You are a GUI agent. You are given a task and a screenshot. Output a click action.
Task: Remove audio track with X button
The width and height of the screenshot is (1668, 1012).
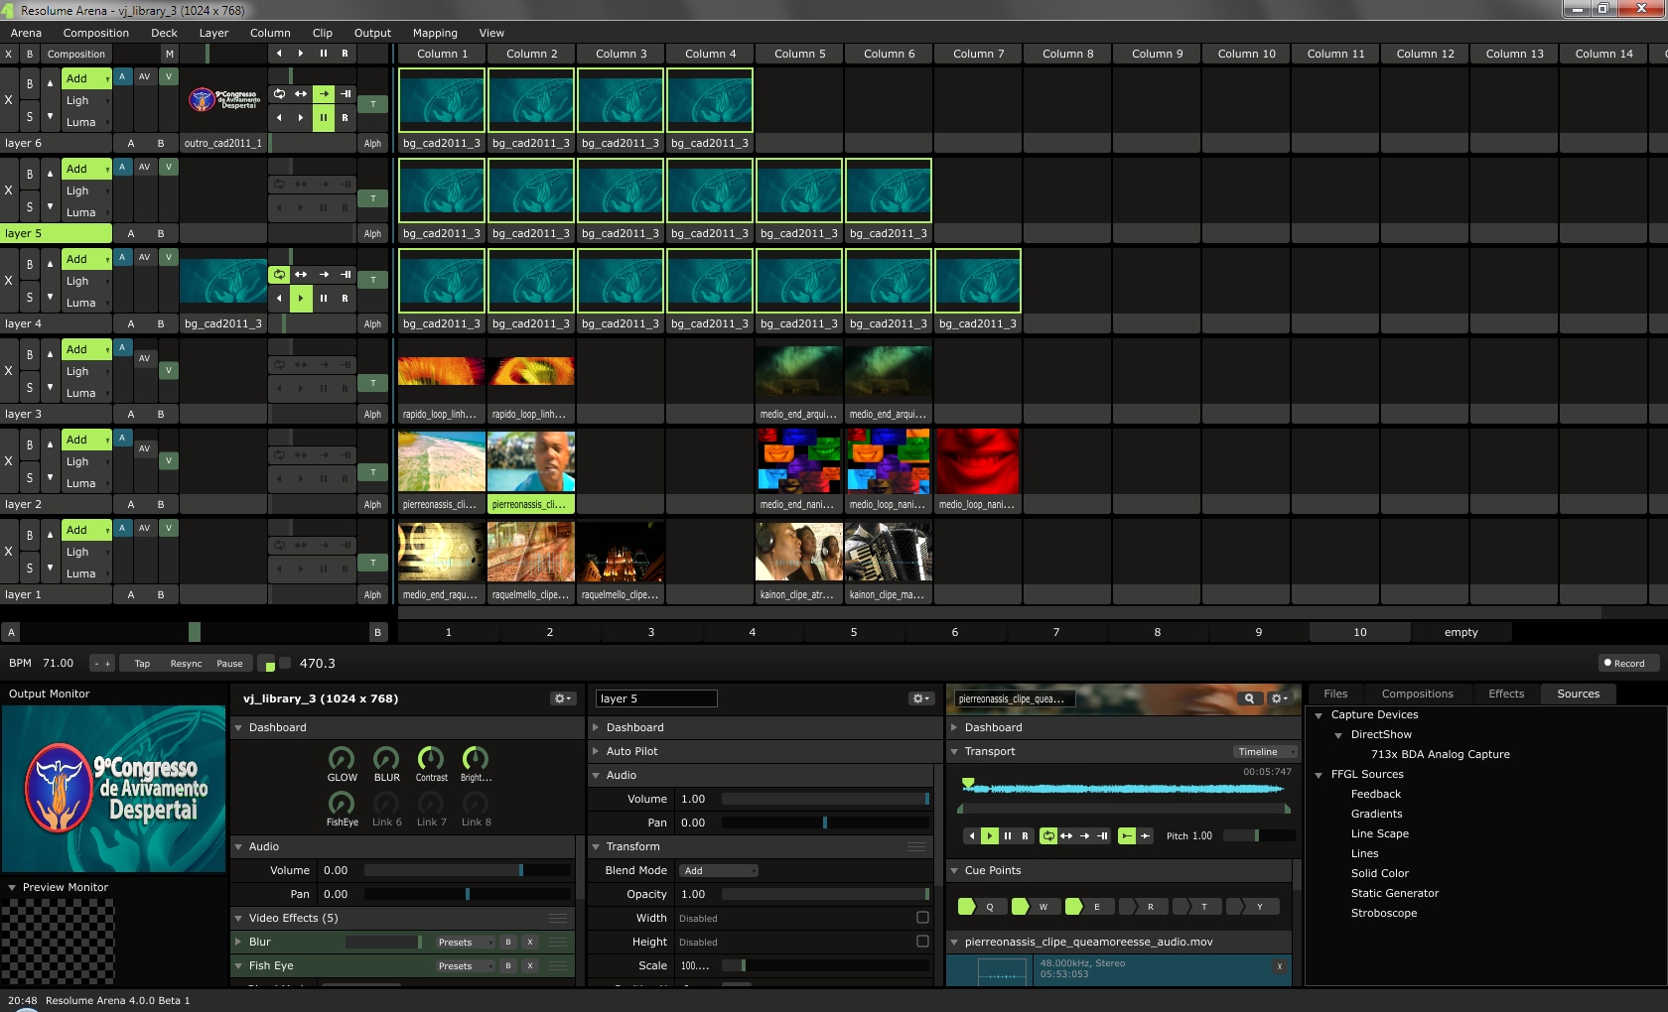tap(1279, 966)
